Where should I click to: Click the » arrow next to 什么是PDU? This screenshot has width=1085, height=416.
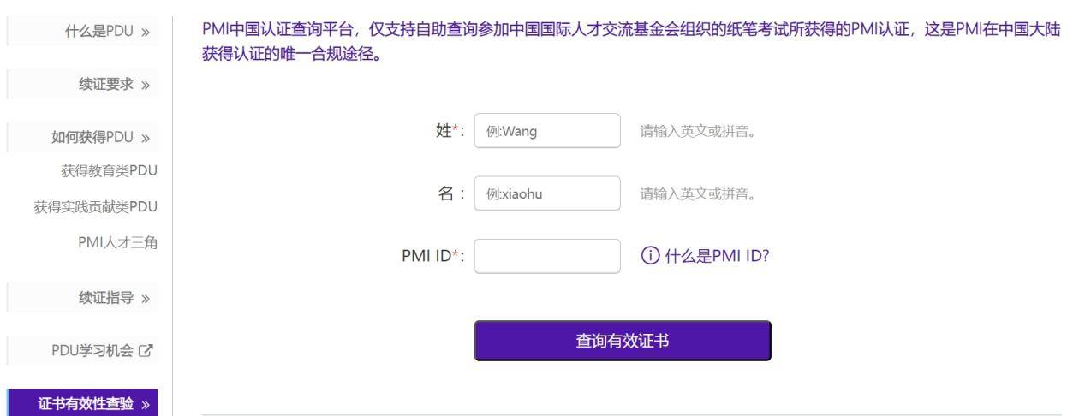pos(145,32)
